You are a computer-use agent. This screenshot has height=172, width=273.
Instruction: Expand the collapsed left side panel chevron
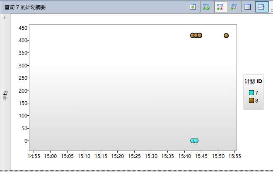point(5,17)
